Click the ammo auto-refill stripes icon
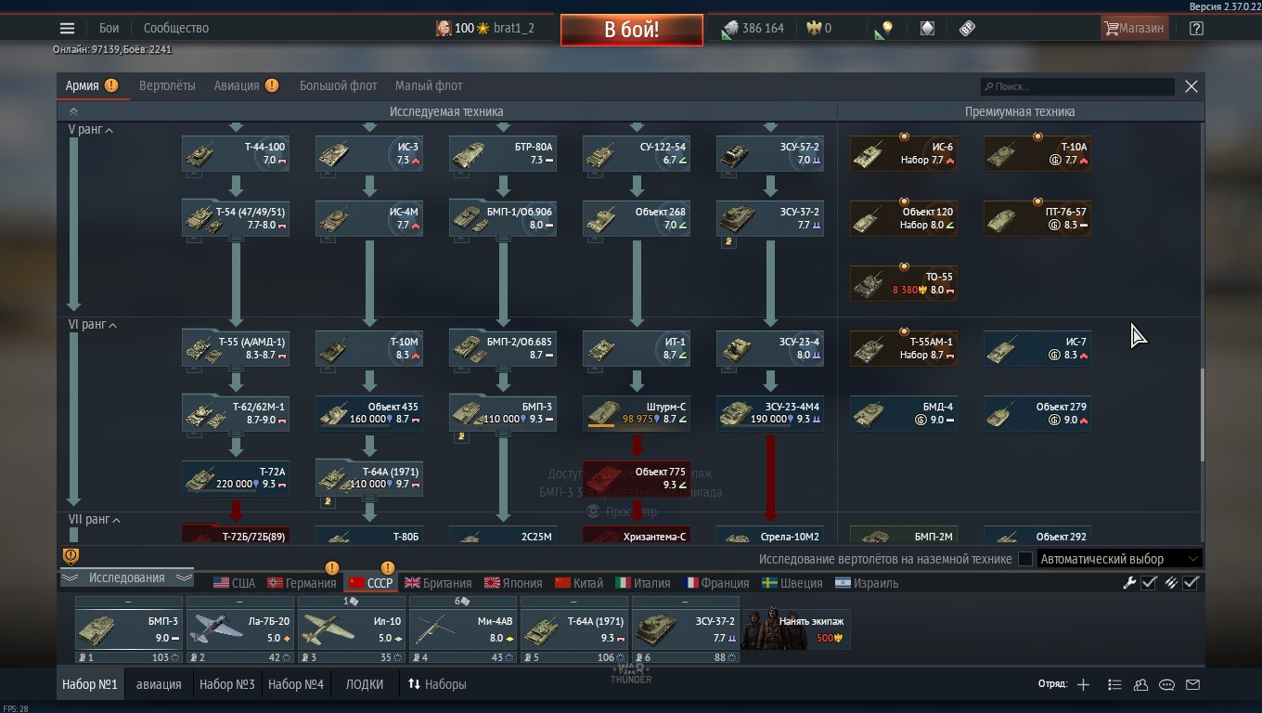 tap(1171, 583)
